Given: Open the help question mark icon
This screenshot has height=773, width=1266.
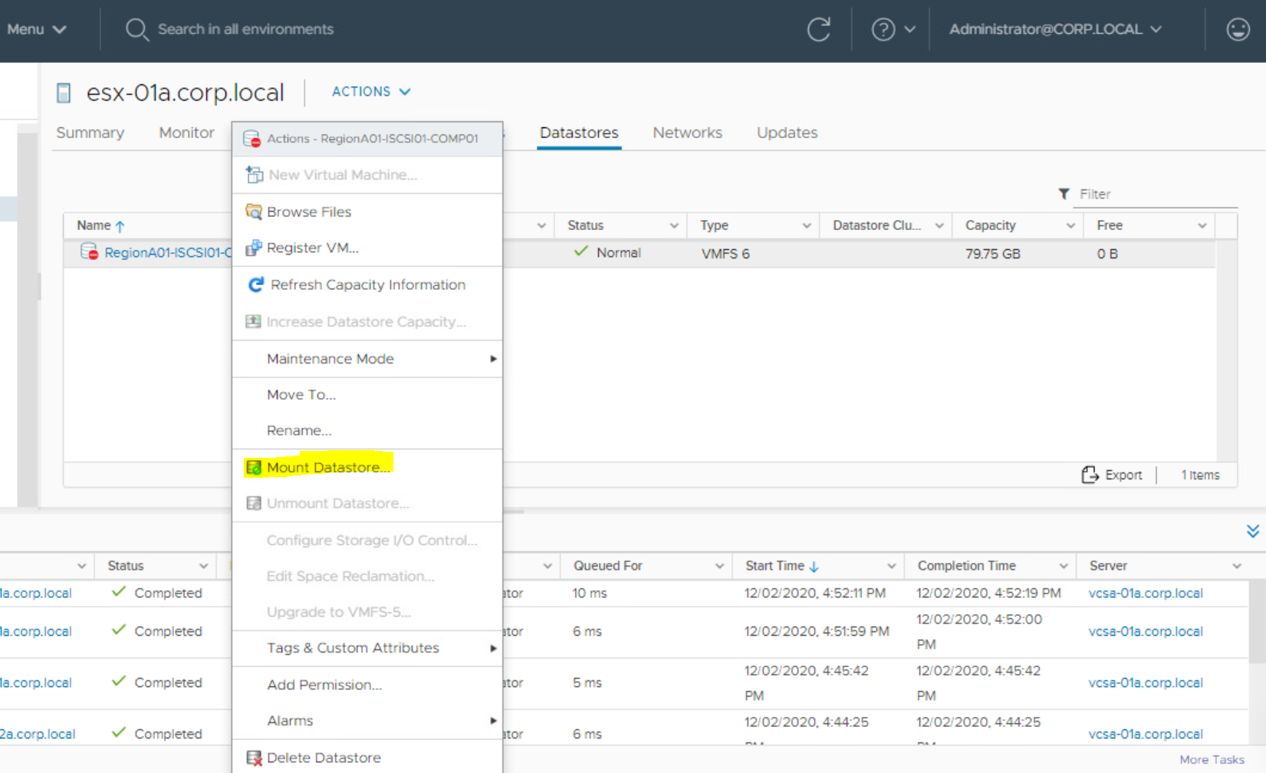Looking at the screenshot, I should pos(883,29).
